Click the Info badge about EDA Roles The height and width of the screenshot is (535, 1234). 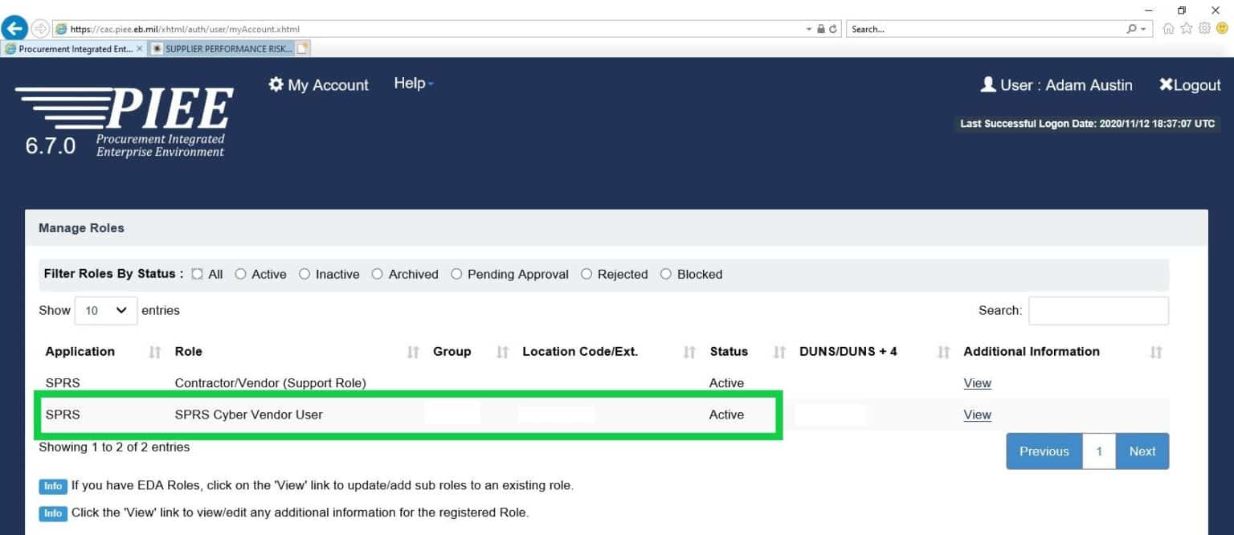tap(53, 486)
